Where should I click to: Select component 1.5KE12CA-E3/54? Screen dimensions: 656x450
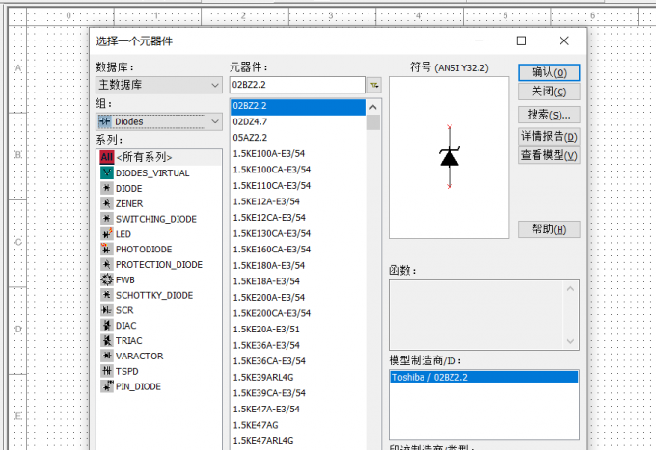tap(269, 217)
